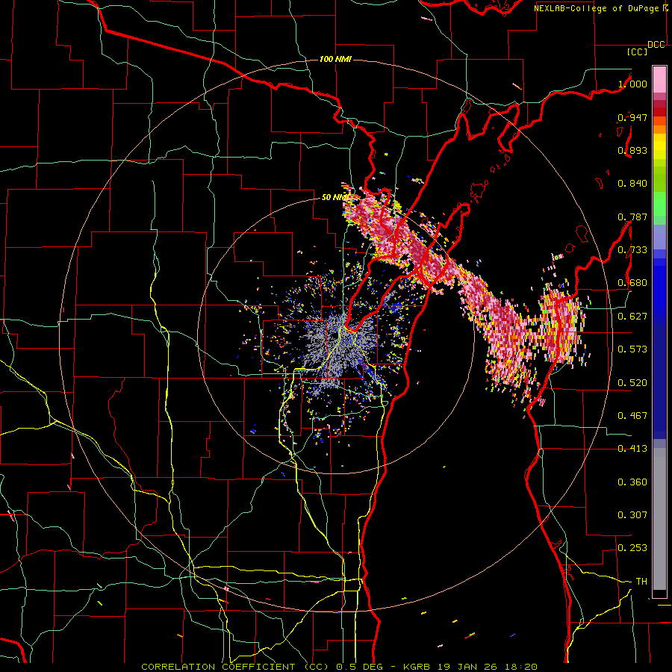Click the 100 NMI range ring label
672x672 pixels.
pyautogui.click(x=335, y=59)
